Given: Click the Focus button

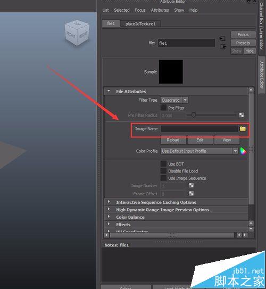Looking at the screenshot, I should (243, 35).
